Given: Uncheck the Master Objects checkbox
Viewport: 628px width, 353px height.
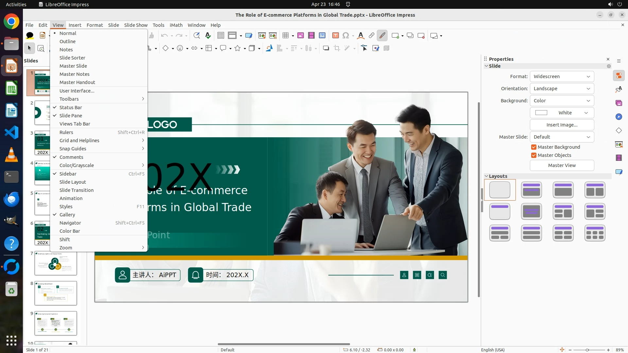Looking at the screenshot, I should click(534, 155).
